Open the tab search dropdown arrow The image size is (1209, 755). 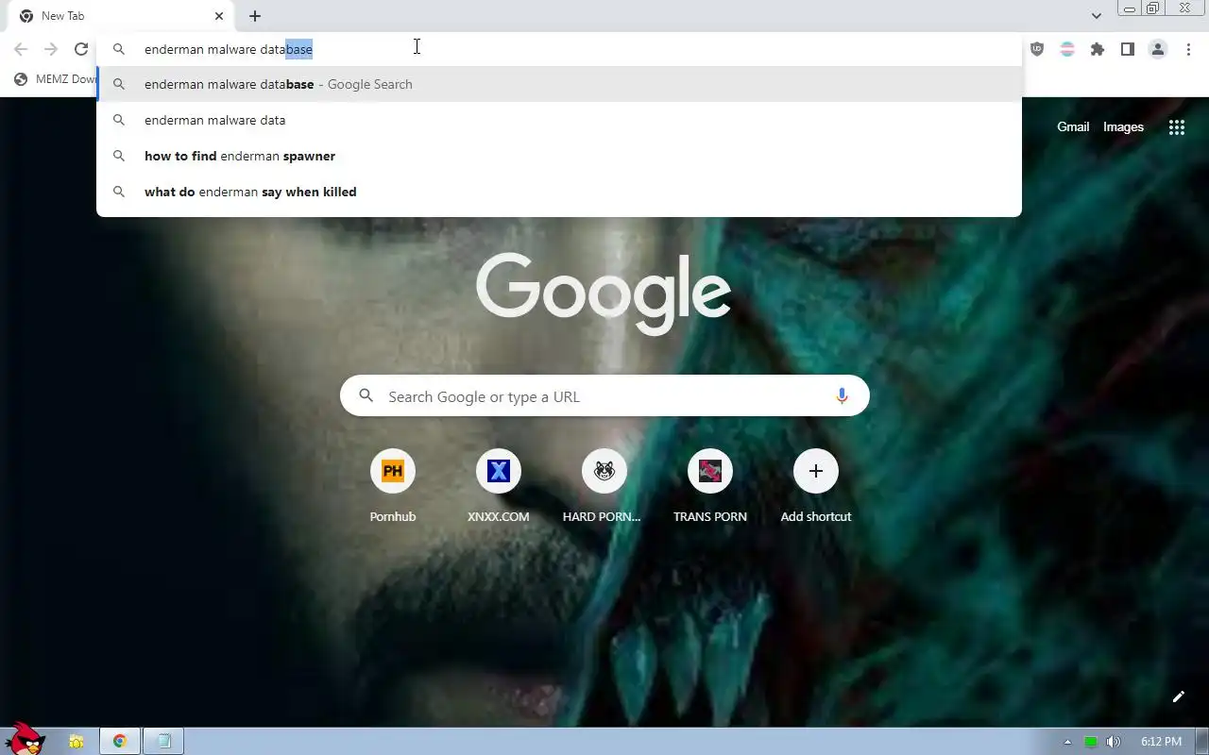click(x=1096, y=16)
